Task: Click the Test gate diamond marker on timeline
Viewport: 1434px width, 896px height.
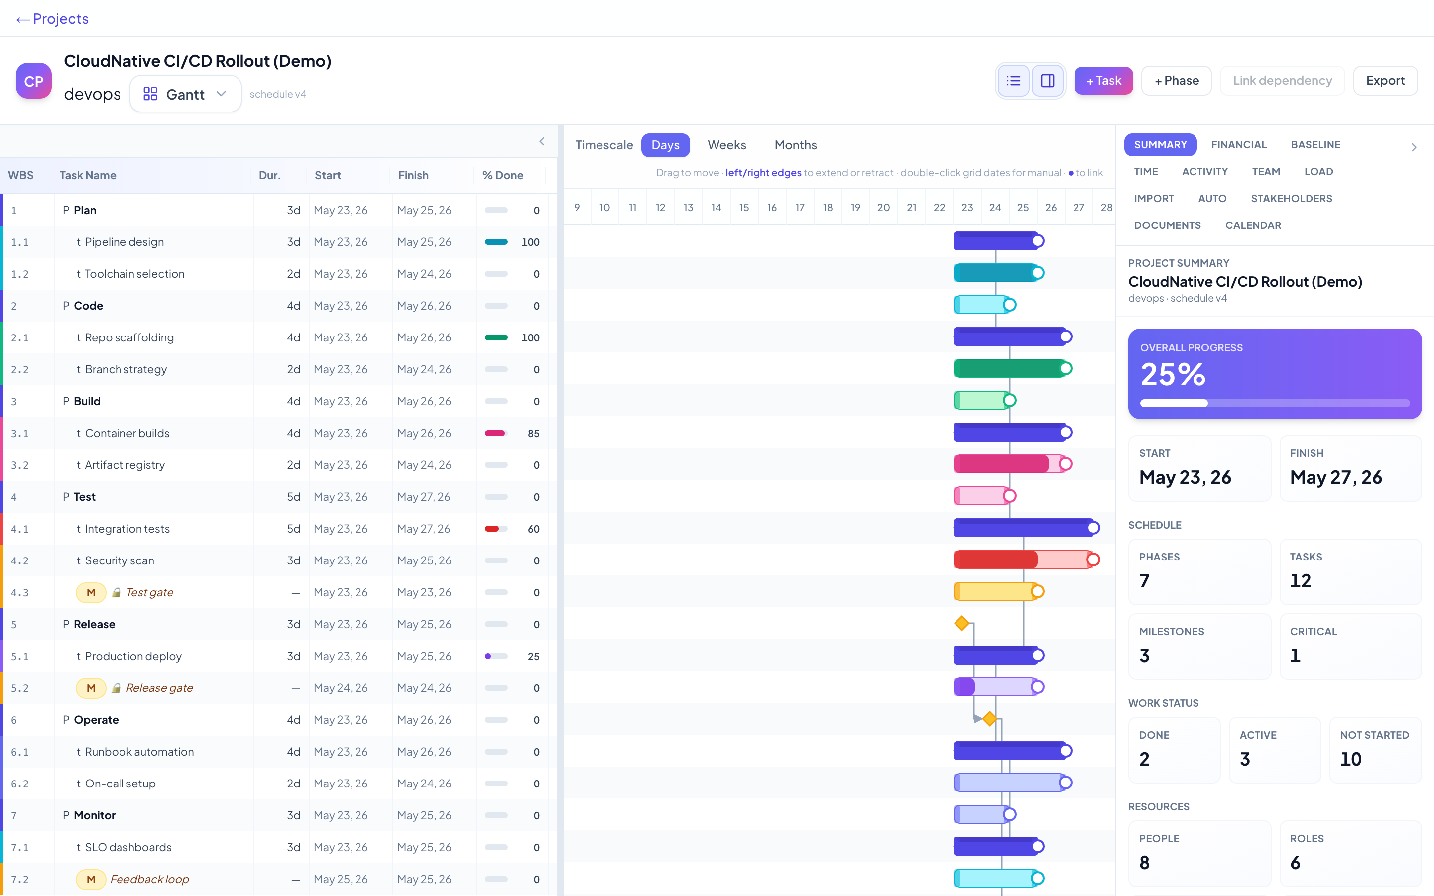Action: point(962,623)
